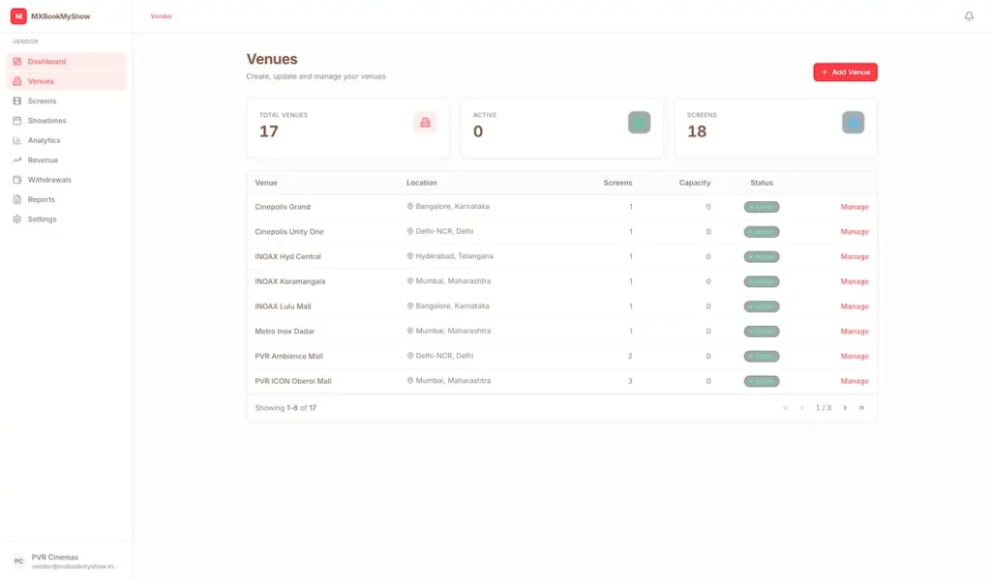Click location pin icon for Cinepolis Grand
This screenshot has width=991, height=581.
coord(409,207)
